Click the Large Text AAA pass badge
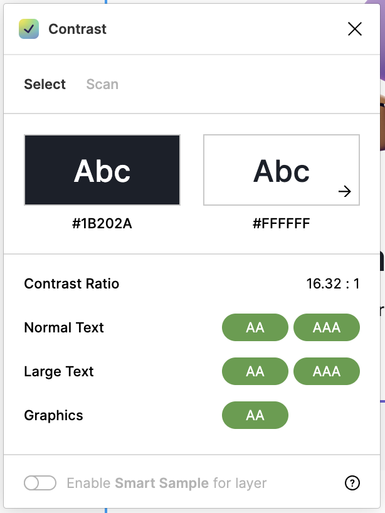 point(327,371)
